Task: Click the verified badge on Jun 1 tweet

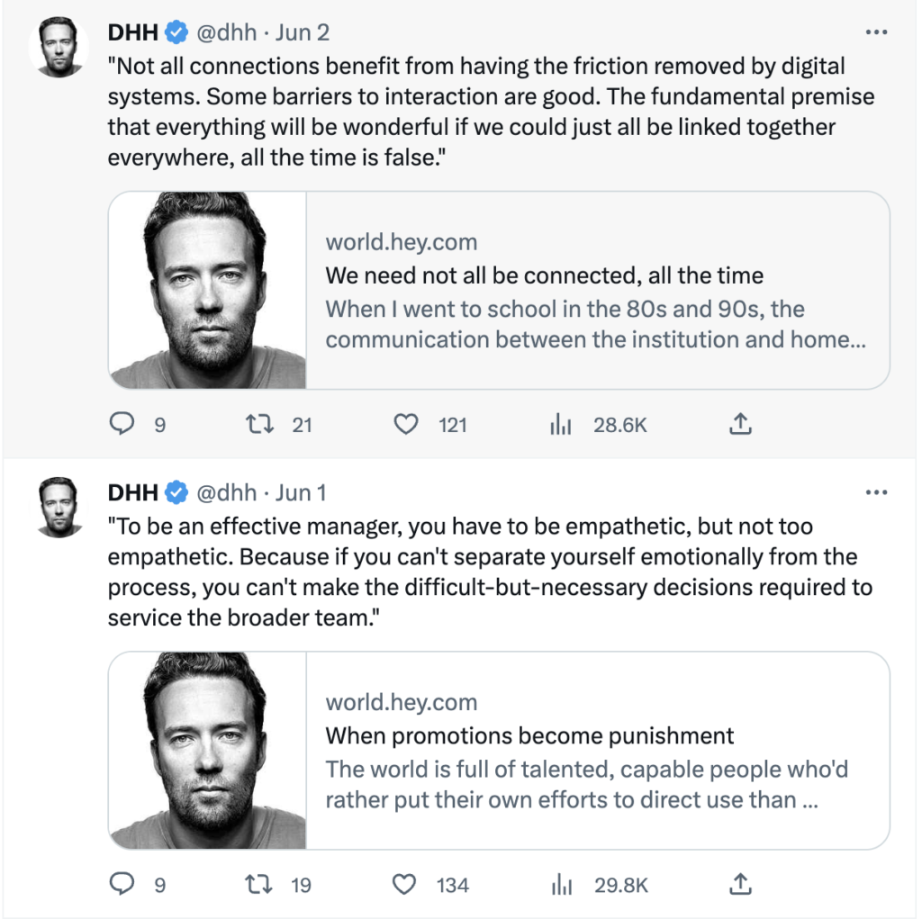Action: [x=177, y=493]
